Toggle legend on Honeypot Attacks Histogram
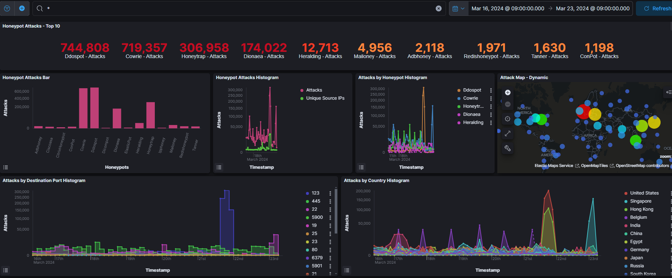672x278 pixels. pyautogui.click(x=219, y=167)
